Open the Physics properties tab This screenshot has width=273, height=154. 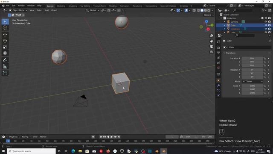pos(218,95)
